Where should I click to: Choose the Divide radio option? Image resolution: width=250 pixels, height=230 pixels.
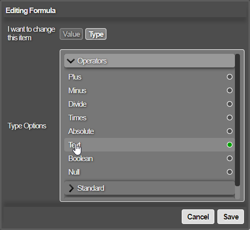pos(229,104)
